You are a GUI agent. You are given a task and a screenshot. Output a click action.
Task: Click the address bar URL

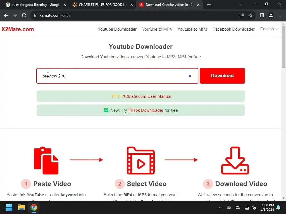tap(55, 16)
